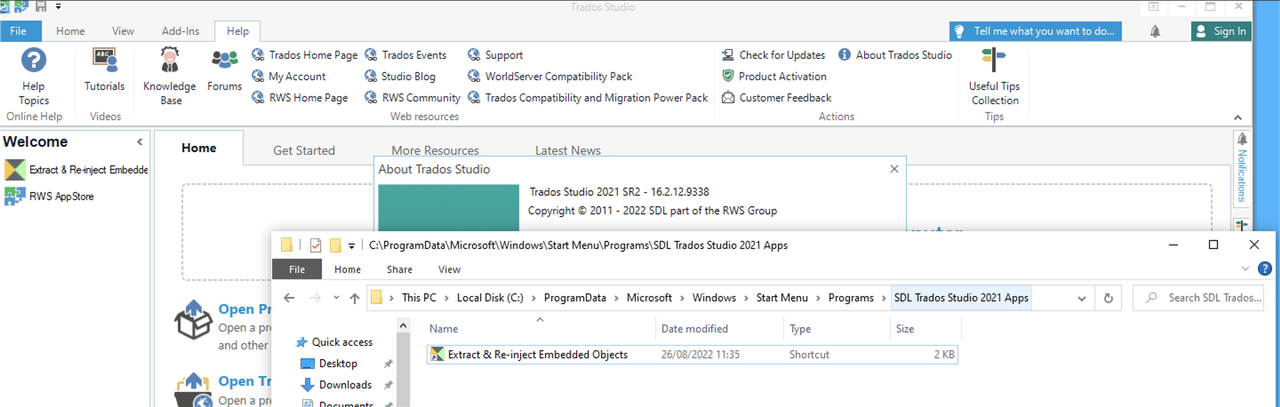Click the Open Package icon
Image resolution: width=1280 pixels, height=407 pixels.
[193, 319]
